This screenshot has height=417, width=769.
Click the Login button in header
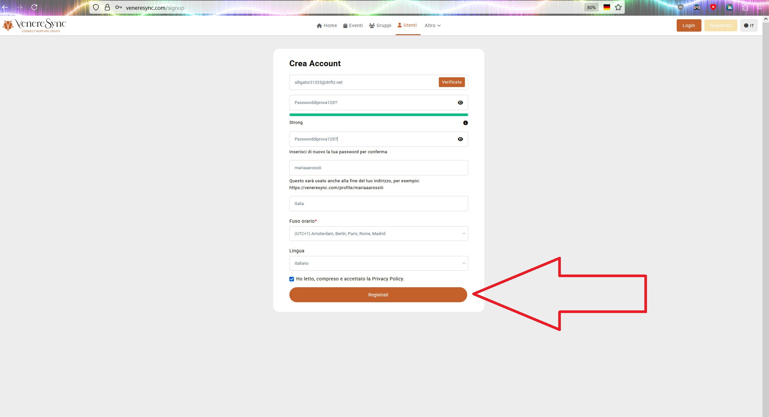coord(688,25)
